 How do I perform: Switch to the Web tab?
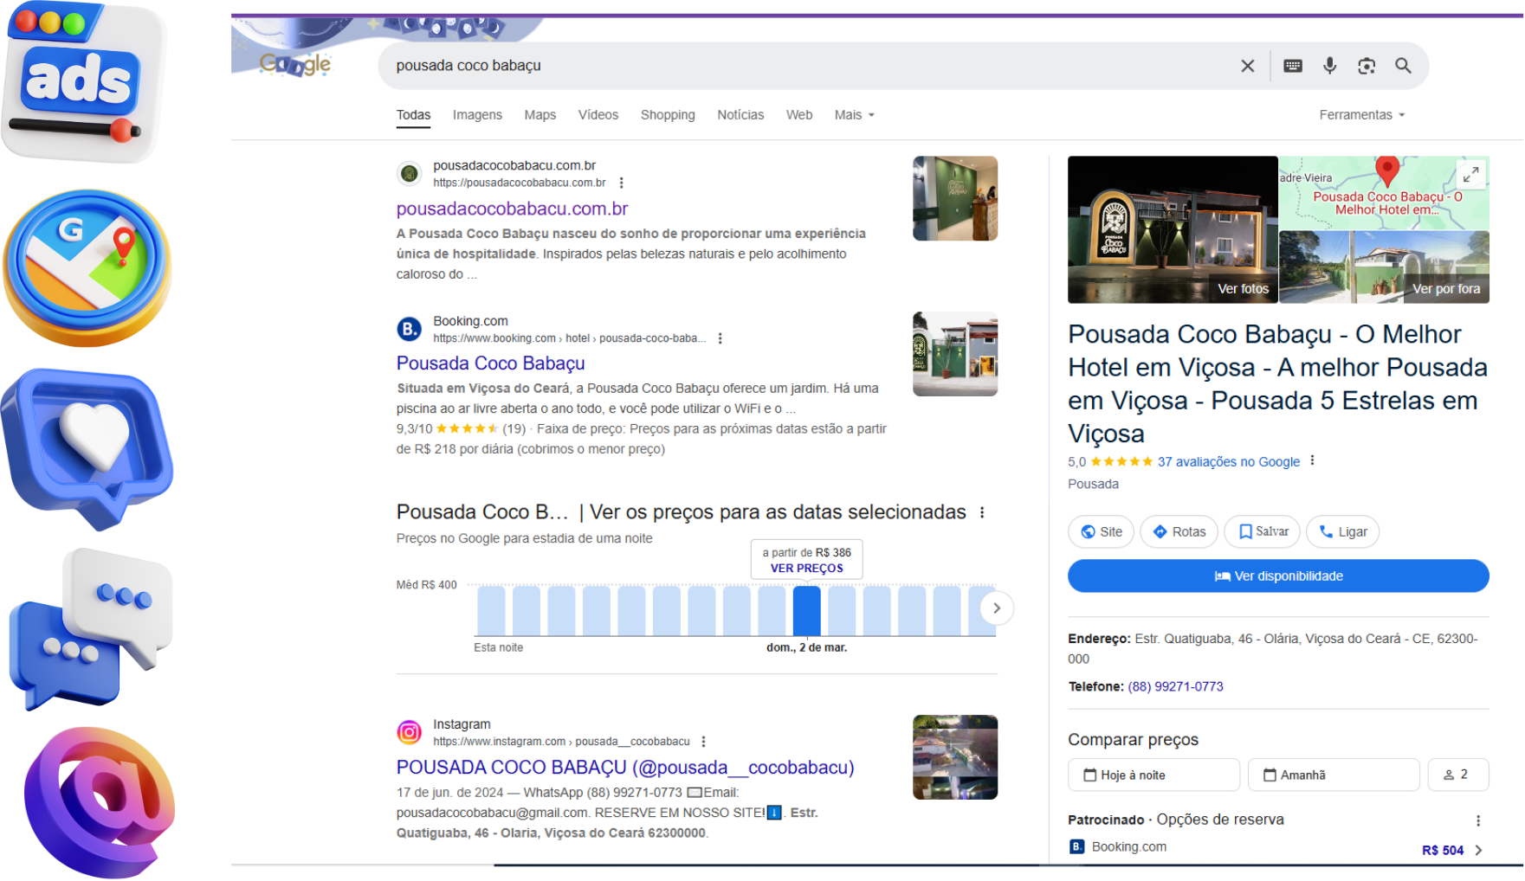point(799,115)
